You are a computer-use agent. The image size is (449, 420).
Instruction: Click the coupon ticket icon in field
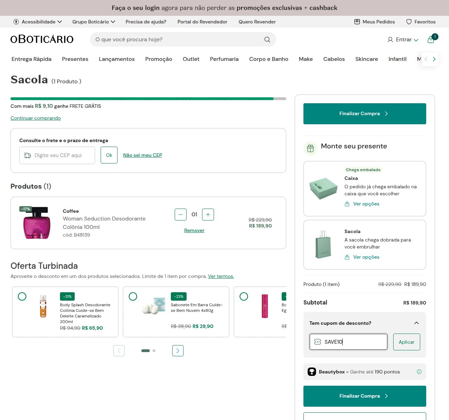(318, 342)
